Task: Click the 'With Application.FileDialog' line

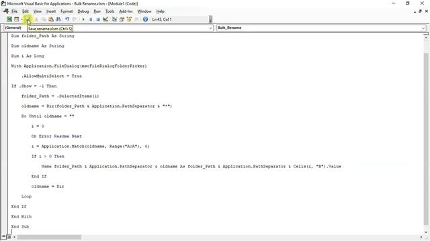Action: [79, 66]
